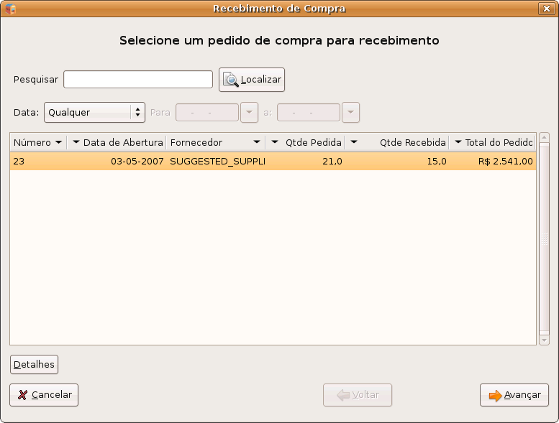Open the start date calendar dropdown arrow
This screenshot has height=423, width=559.
coord(249,113)
